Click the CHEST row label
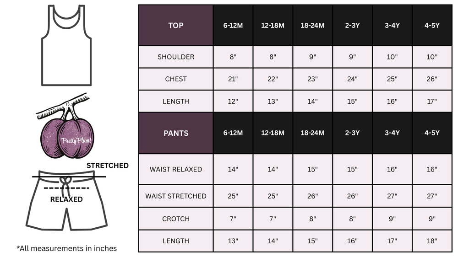 176,79
